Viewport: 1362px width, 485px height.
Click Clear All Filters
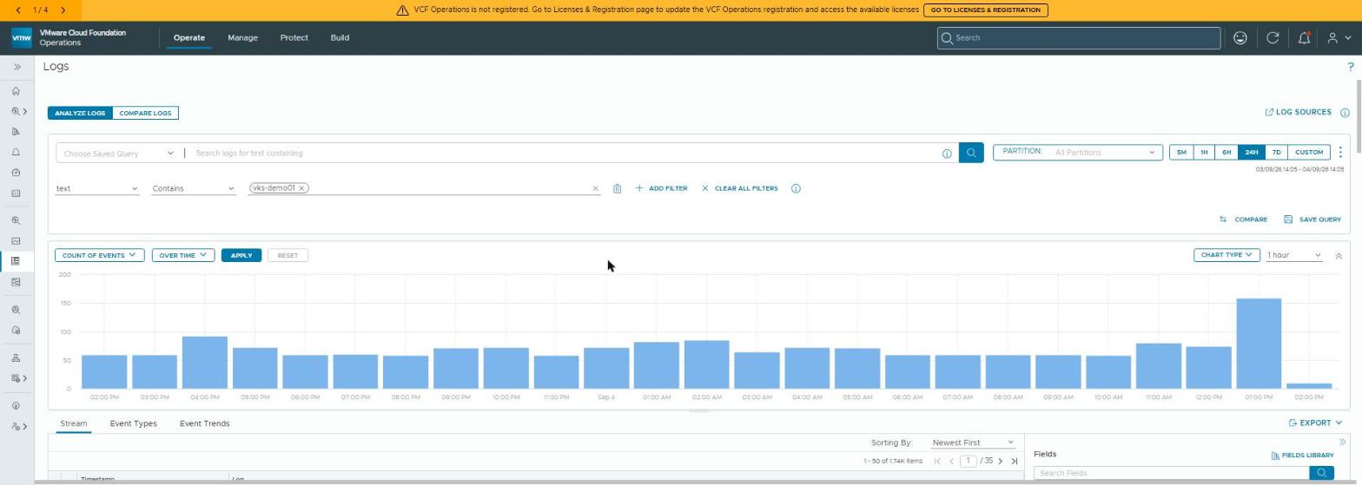(739, 188)
